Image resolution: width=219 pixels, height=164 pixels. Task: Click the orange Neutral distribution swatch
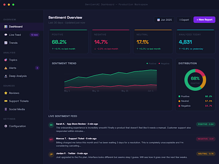(x=179, y=101)
